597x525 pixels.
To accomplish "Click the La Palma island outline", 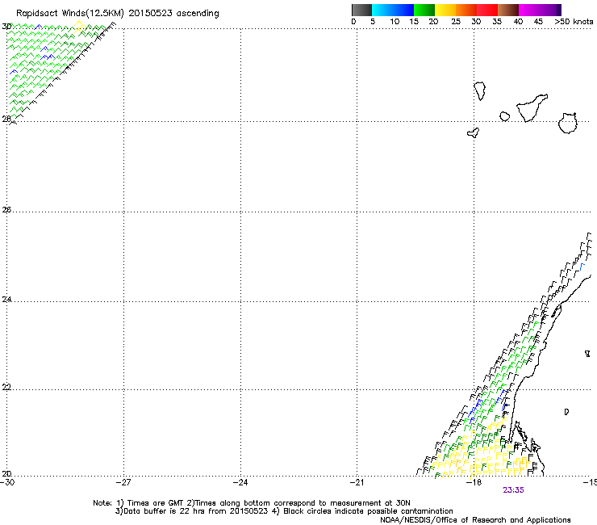I will click(480, 91).
